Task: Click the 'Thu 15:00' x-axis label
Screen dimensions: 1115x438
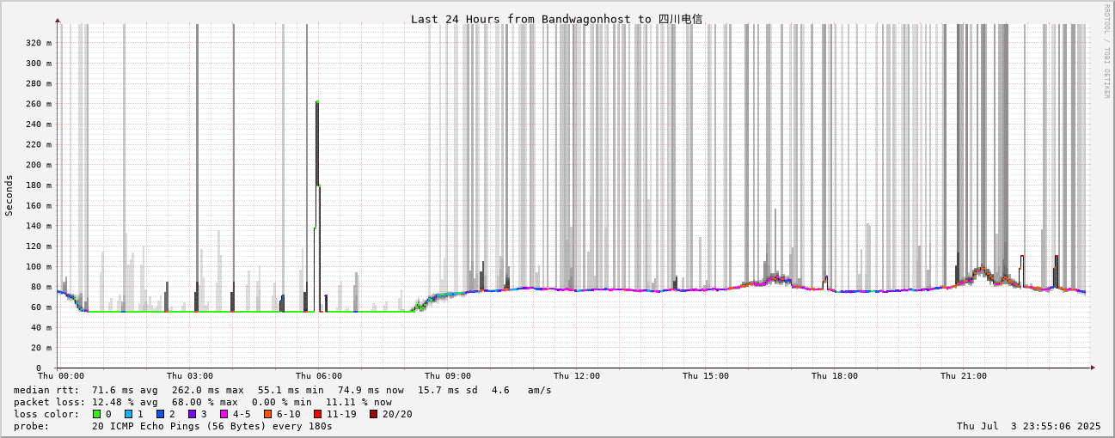Action: (x=706, y=376)
